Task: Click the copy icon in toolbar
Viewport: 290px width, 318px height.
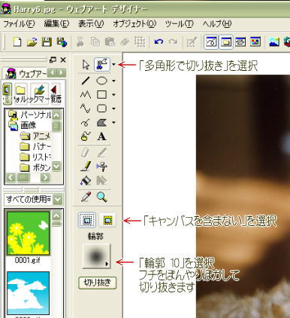Action: (95, 41)
